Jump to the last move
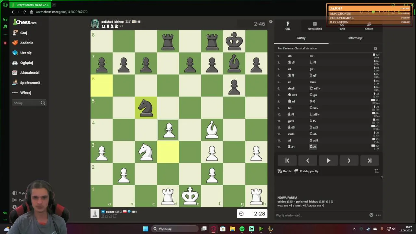 (x=369, y=161)
